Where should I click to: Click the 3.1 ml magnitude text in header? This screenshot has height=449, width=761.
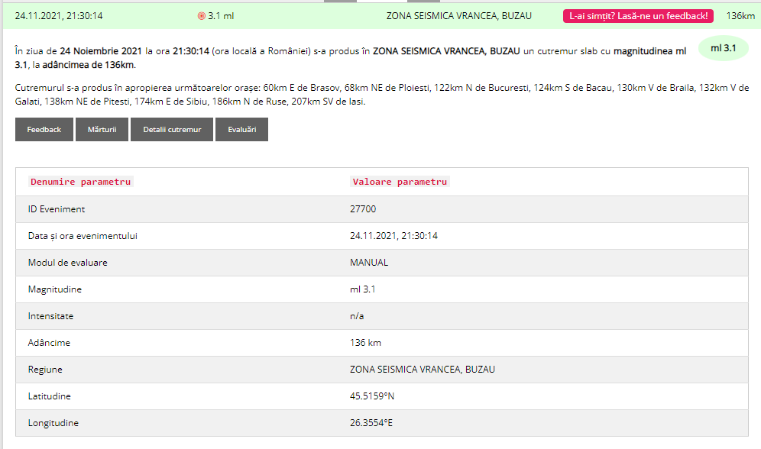tap(221, 16)
